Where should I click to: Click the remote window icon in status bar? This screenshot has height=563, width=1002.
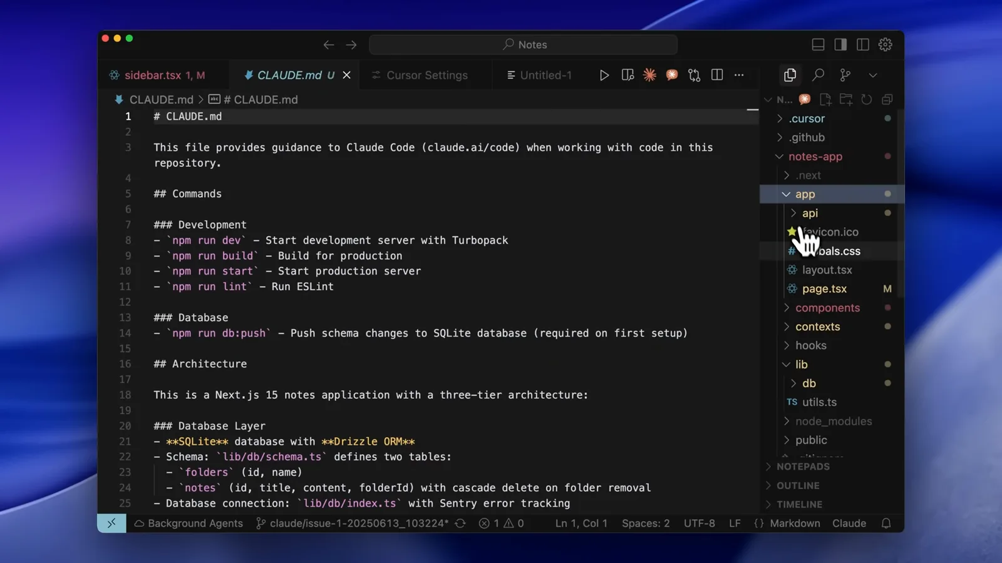111,523
